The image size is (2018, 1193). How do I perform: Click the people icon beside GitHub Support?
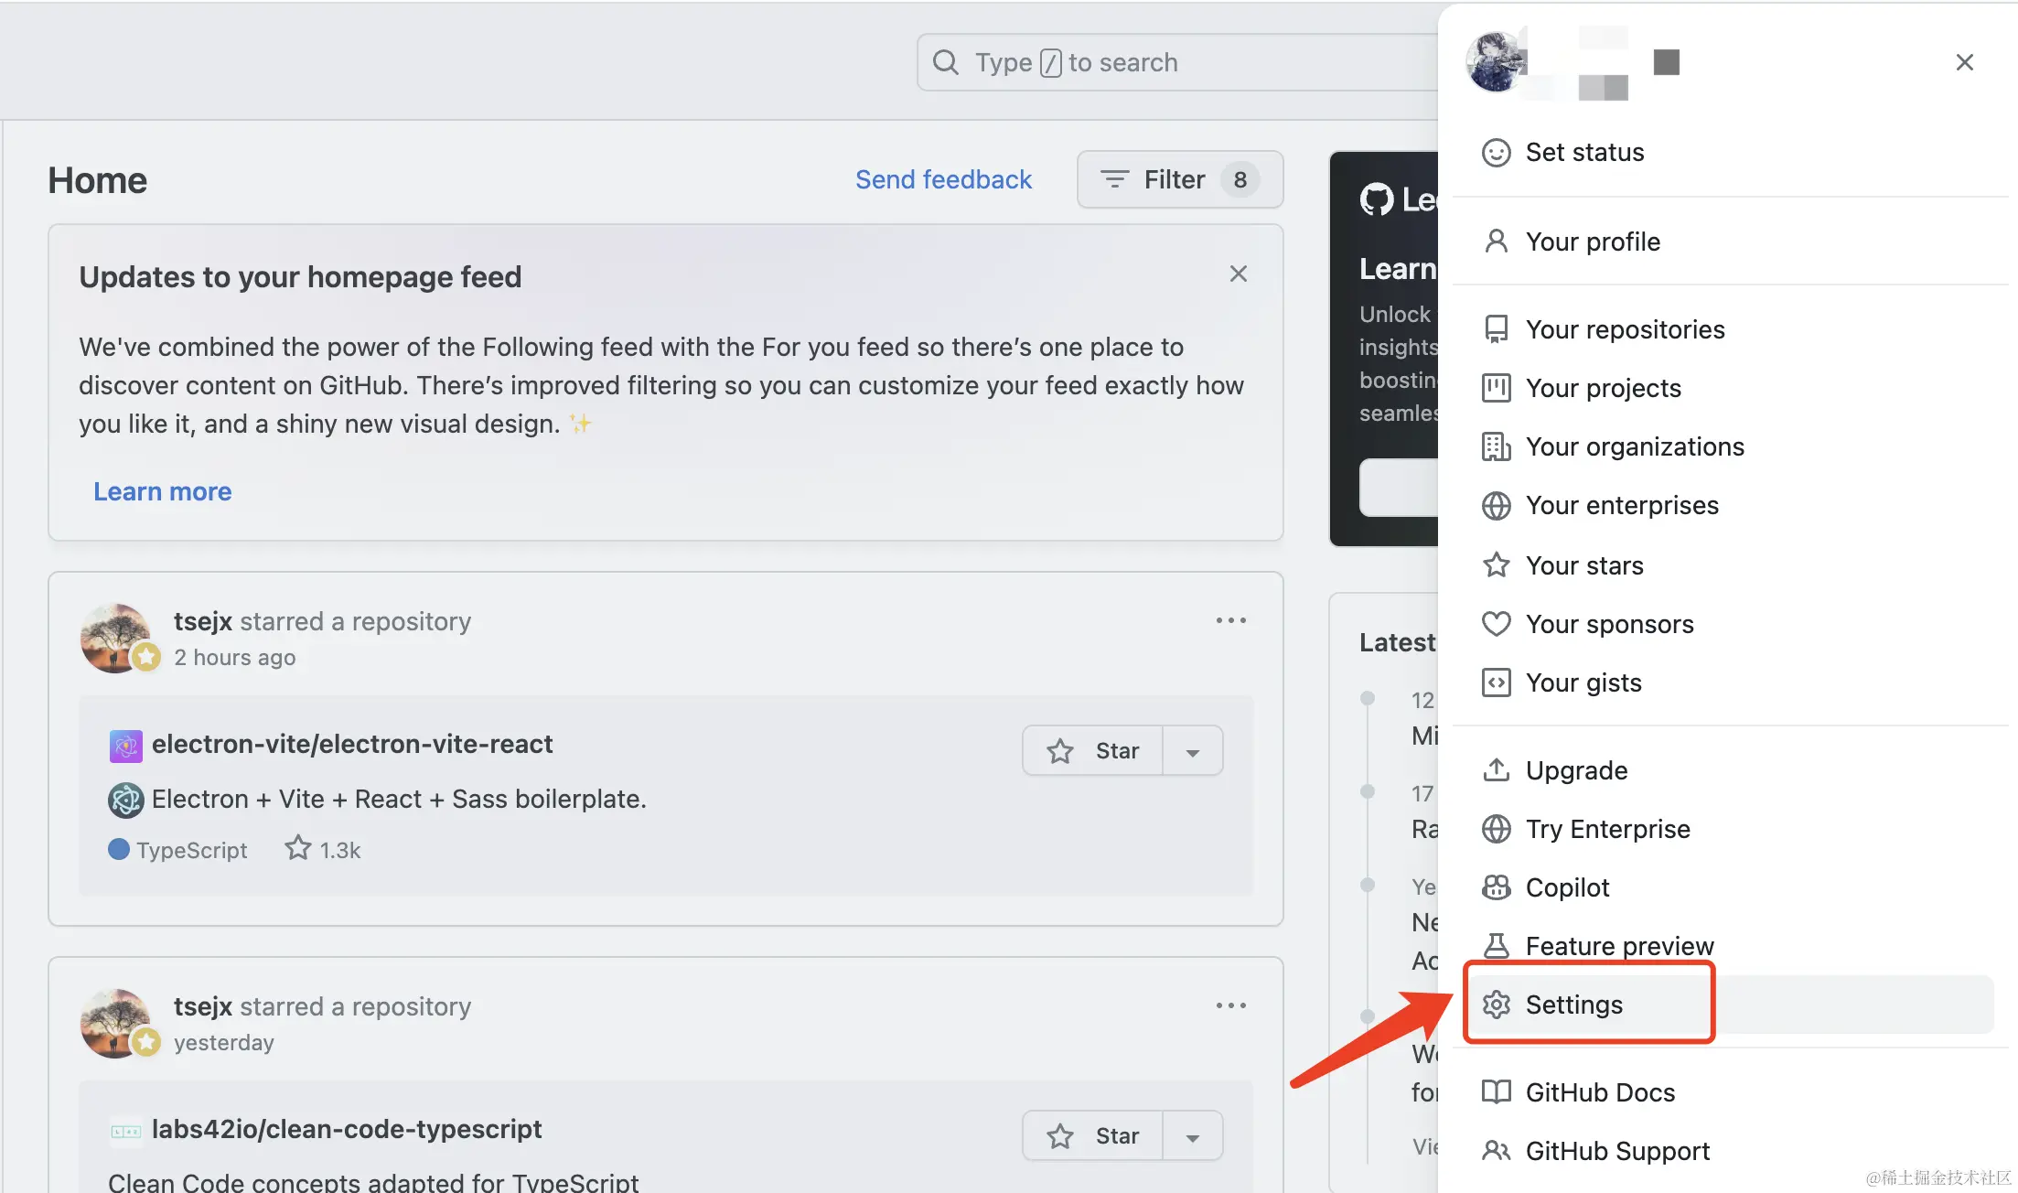pyautogui.click(x=1496, y=1151)
